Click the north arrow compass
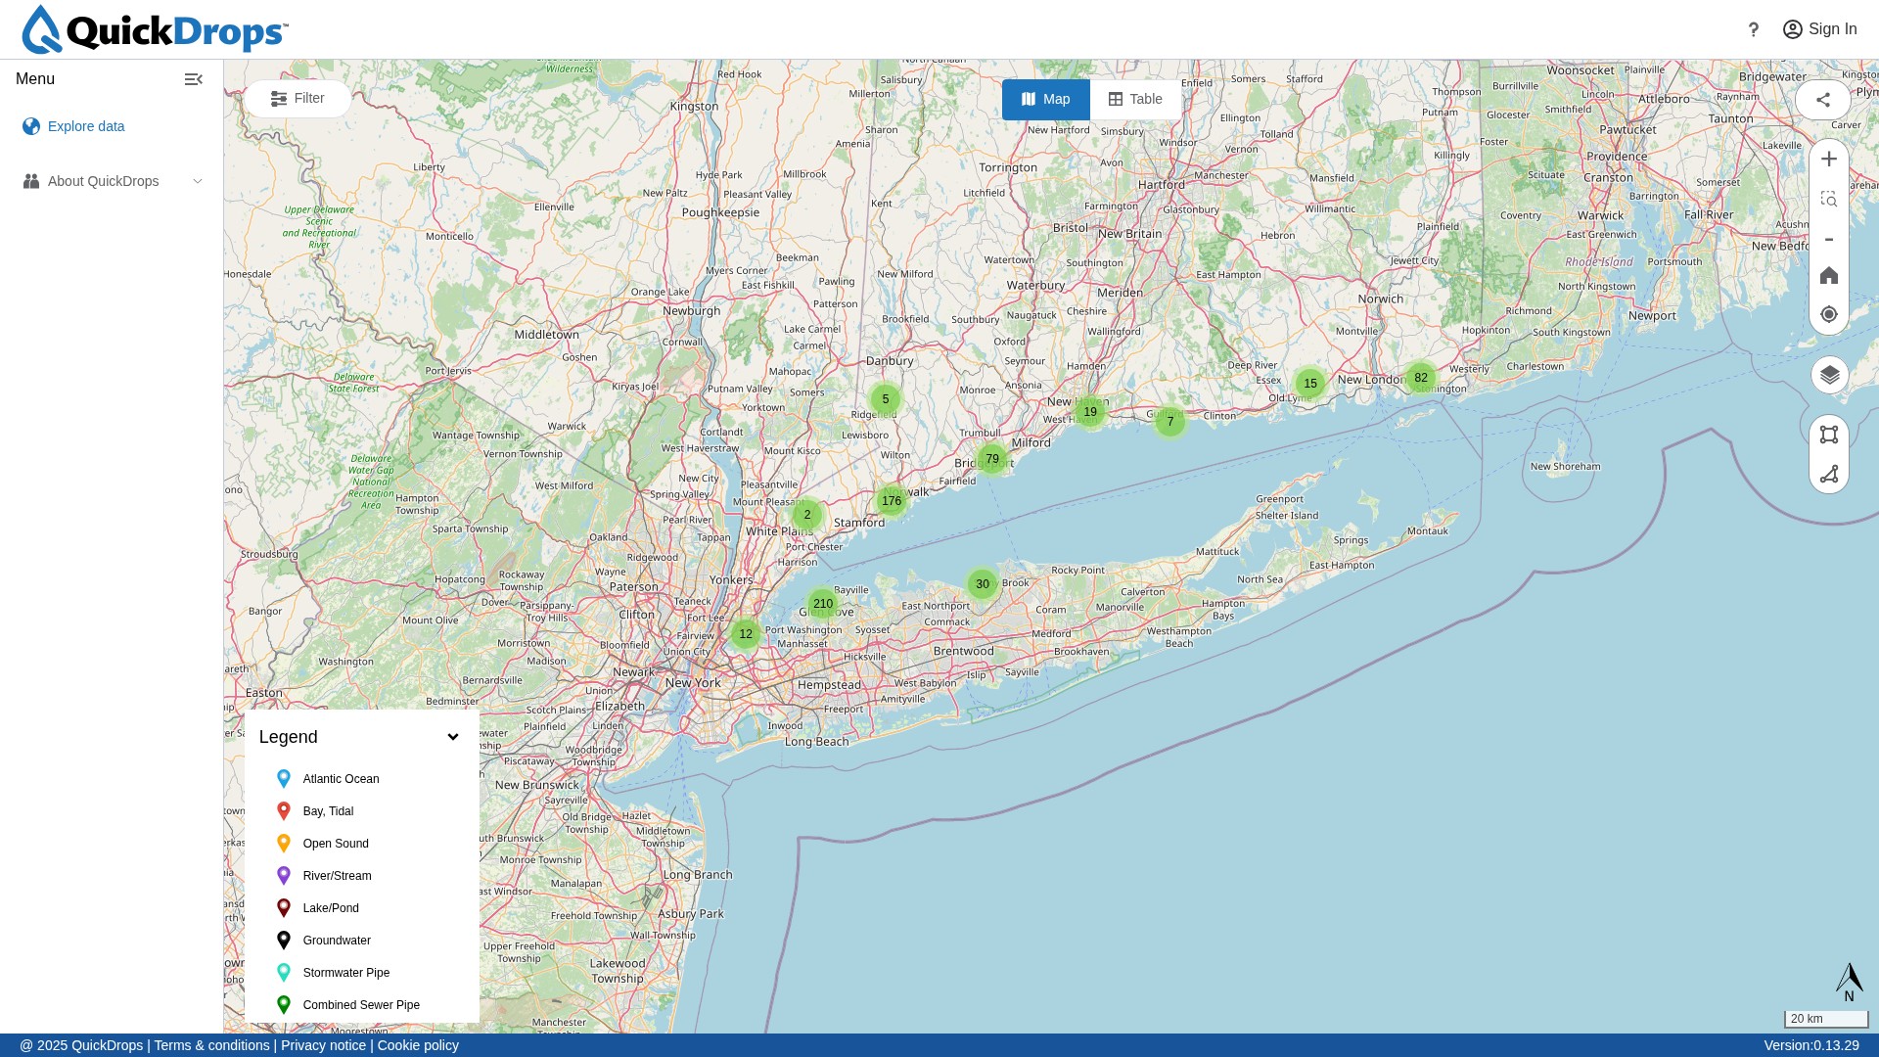Image resolution: width=1879 pixels, height=1057 pixels. coord(1849,982)
